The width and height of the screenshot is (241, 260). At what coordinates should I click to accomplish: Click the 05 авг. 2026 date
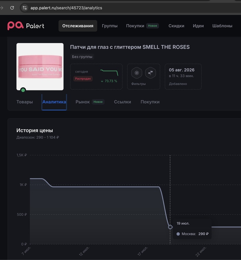(182, 70)
